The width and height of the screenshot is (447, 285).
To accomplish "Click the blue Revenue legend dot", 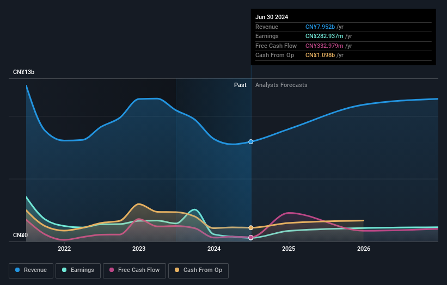I will [17, 270].
